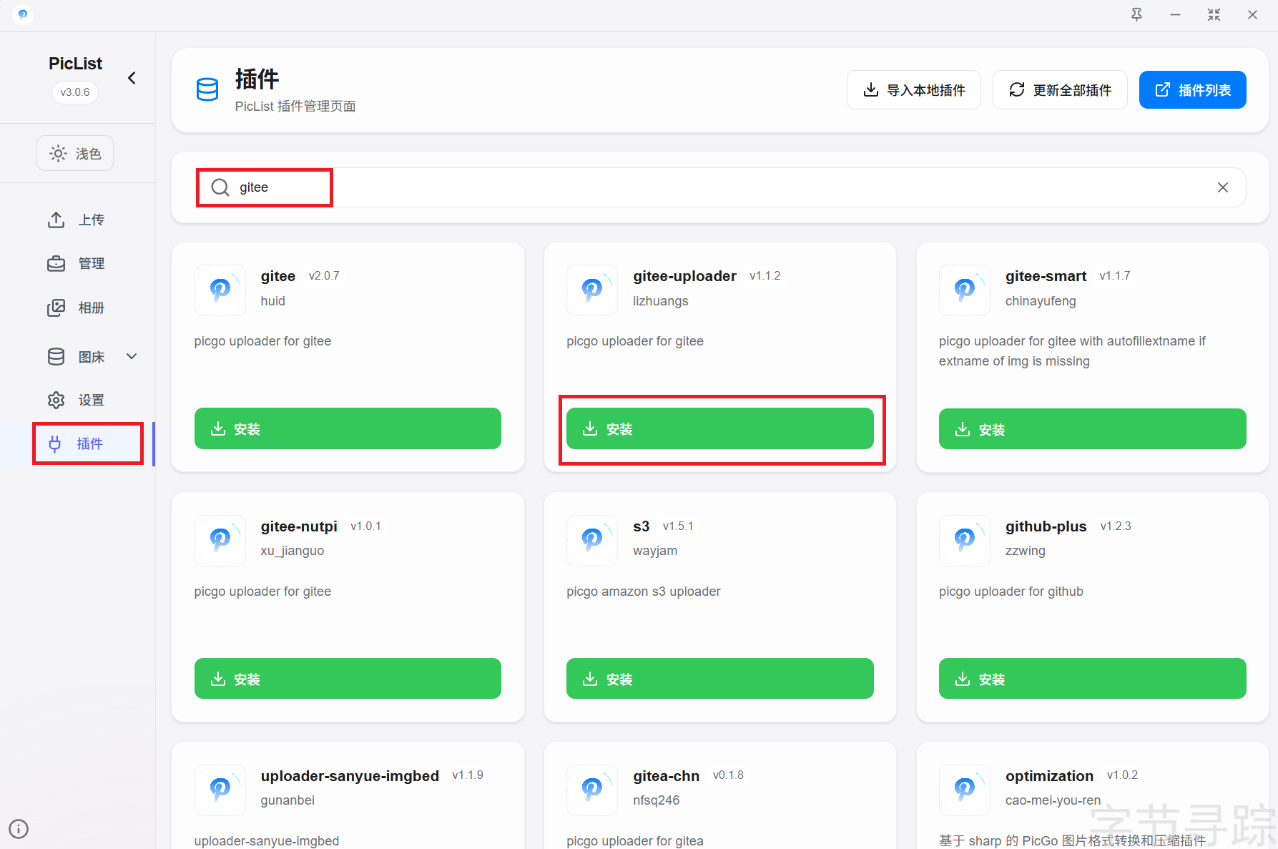Click the github-plus plugin logo
This screenshot has width=1278, height=849.
(x=965, y=540)
